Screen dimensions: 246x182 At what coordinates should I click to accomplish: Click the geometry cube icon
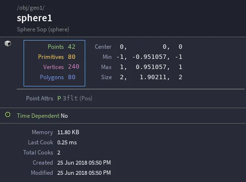pos(8,43)
